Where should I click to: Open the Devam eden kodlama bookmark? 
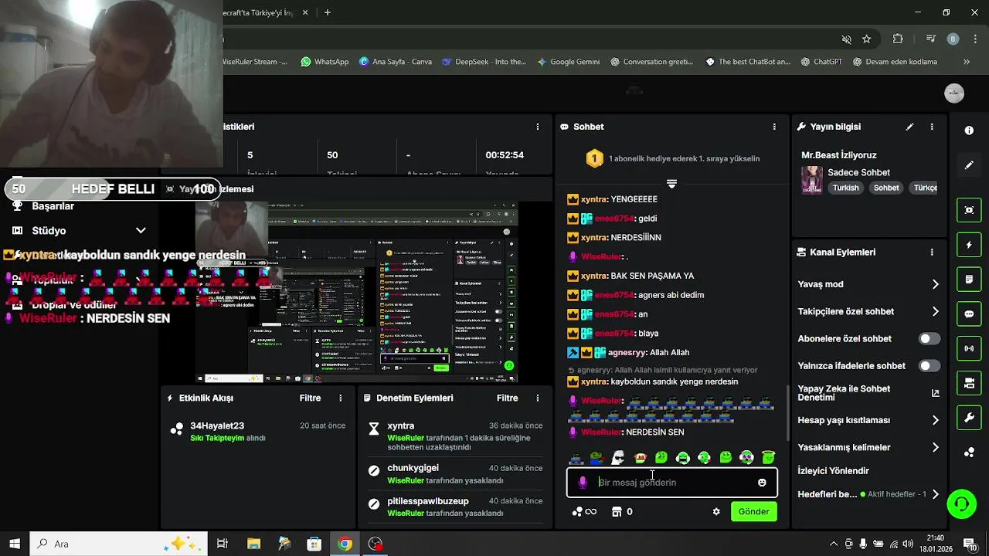click(895, 62)
